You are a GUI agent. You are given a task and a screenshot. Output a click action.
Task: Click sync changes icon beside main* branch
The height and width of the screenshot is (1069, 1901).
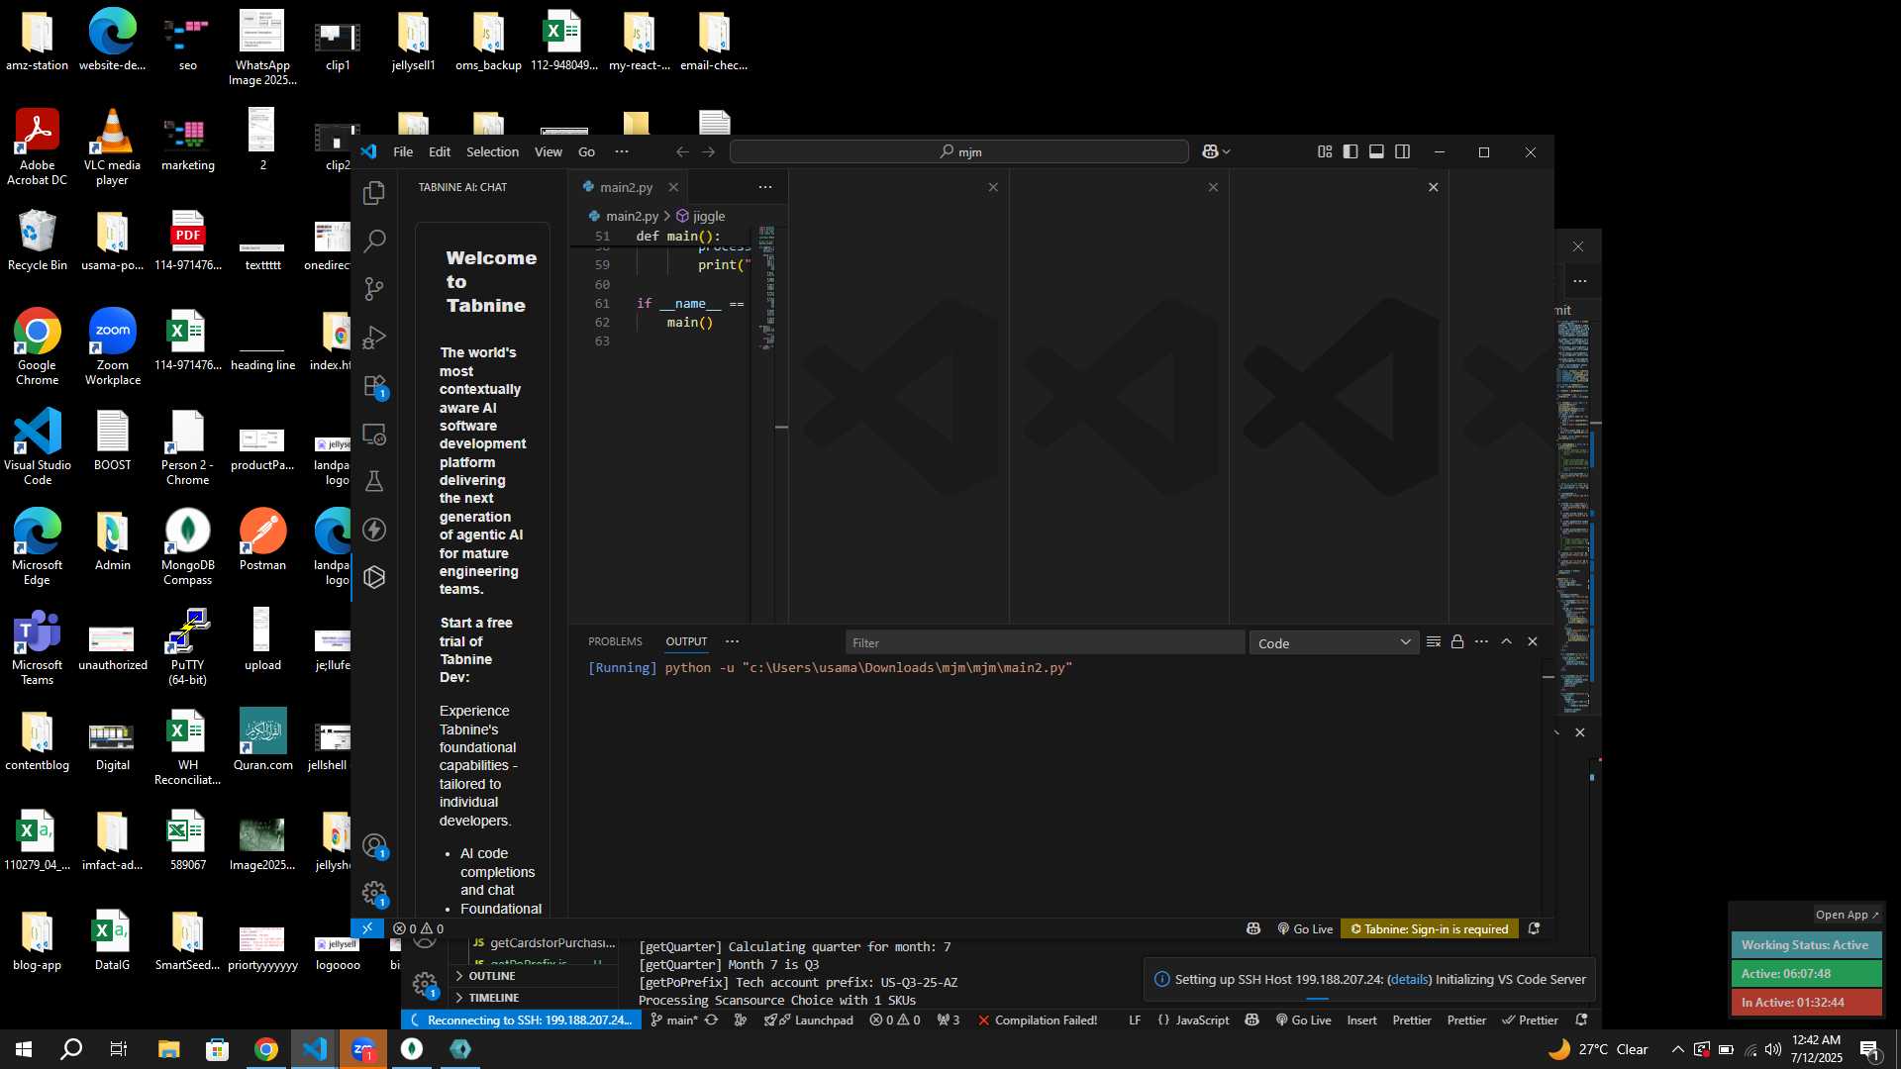[x=711, y=1020]
